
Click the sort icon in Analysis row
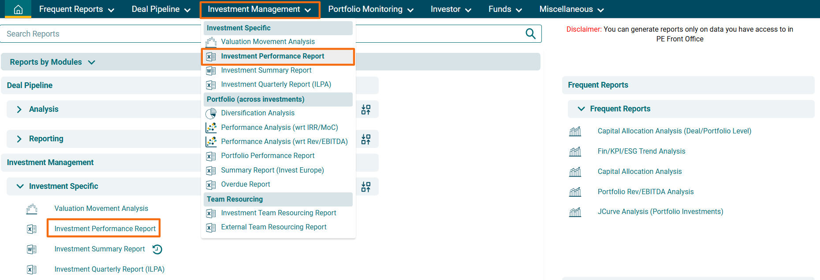366,110
